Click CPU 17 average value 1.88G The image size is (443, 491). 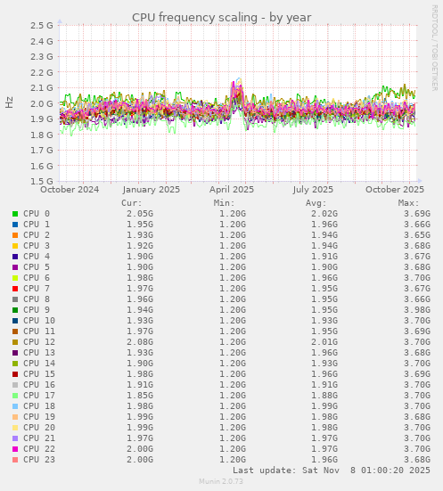[324, 396]
